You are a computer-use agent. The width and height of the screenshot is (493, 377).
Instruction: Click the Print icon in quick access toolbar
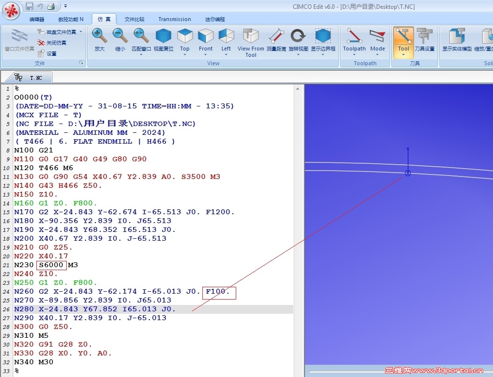51,6
